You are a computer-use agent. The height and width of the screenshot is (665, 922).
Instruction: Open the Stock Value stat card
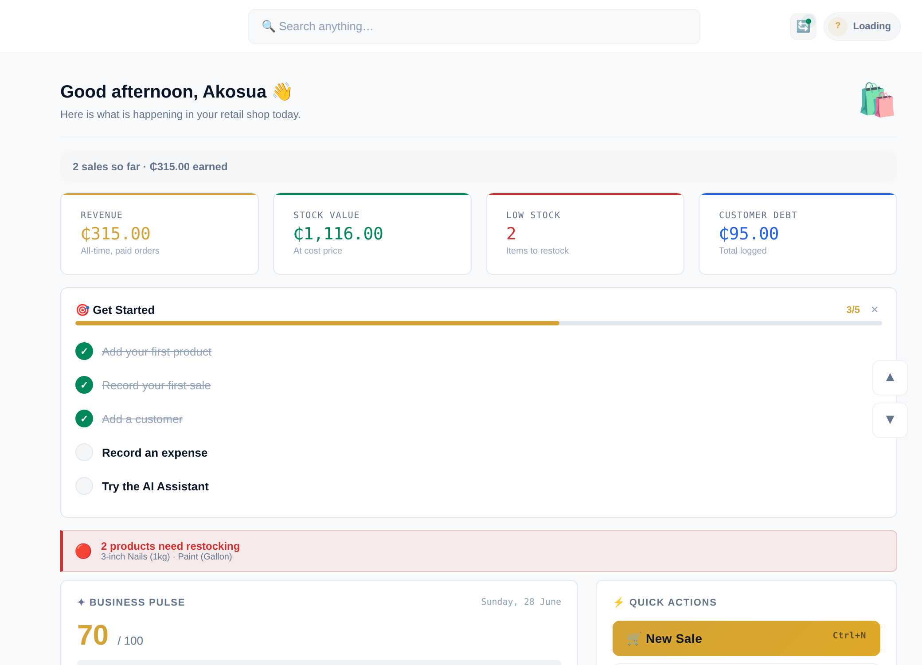tap(372, 234)
